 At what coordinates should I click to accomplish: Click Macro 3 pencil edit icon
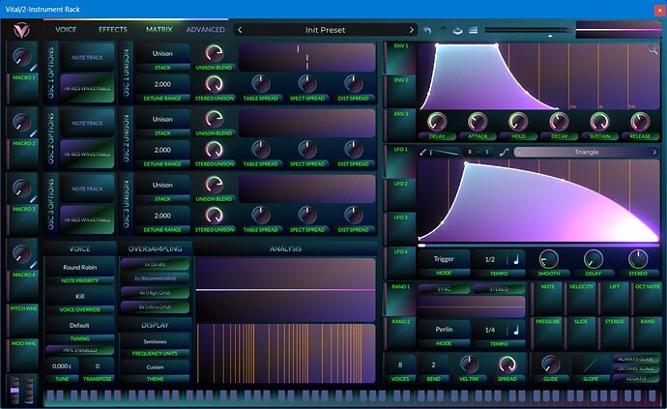[33, 199]
